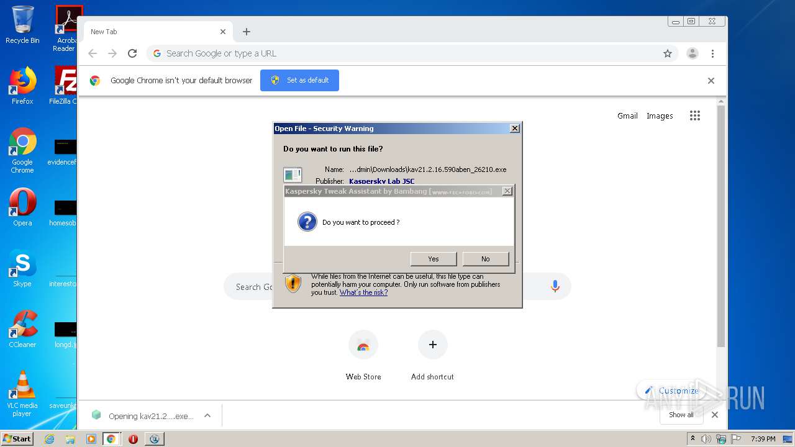The height and width of the screenshot is (447, 795).
Task: Click the Action Center flag tray icon
Action: [735, 439]
